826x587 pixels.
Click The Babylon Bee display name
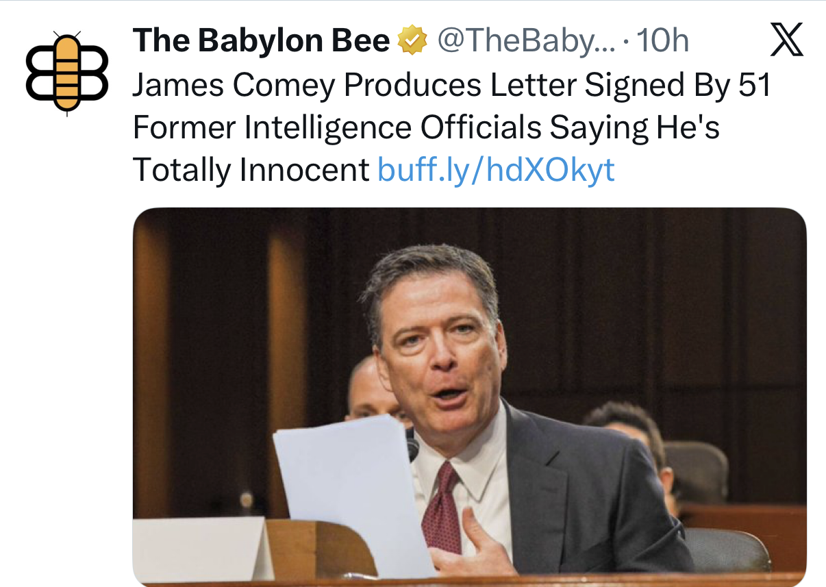tap(260, 42)
